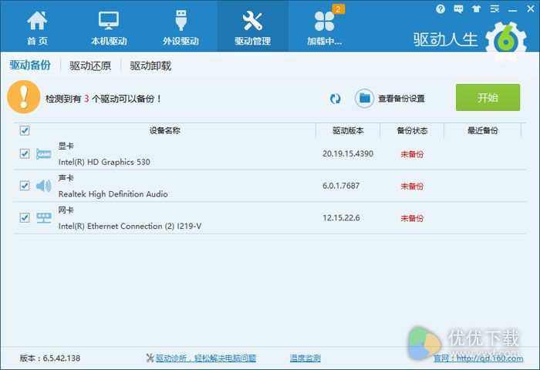Screen dimensions: 540x370
Task: Click the orange exclamation warning icon
Action: [x=24, y=97]
